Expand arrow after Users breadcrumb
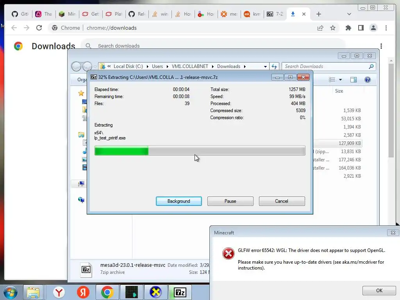 coord(167,66)
